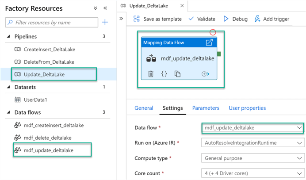This screenshot has width=306, height=180.
Task: Hide the Factory Resources pane
Action: click(105, 8)
